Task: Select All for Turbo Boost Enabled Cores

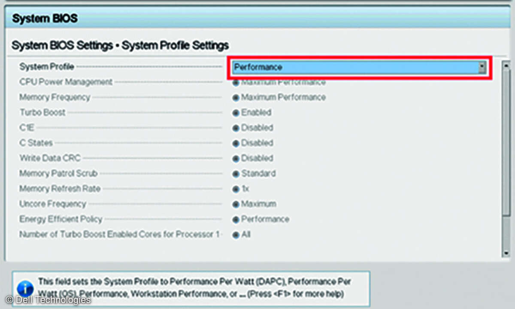Action: pyautogui.click(x=236, y=235)
